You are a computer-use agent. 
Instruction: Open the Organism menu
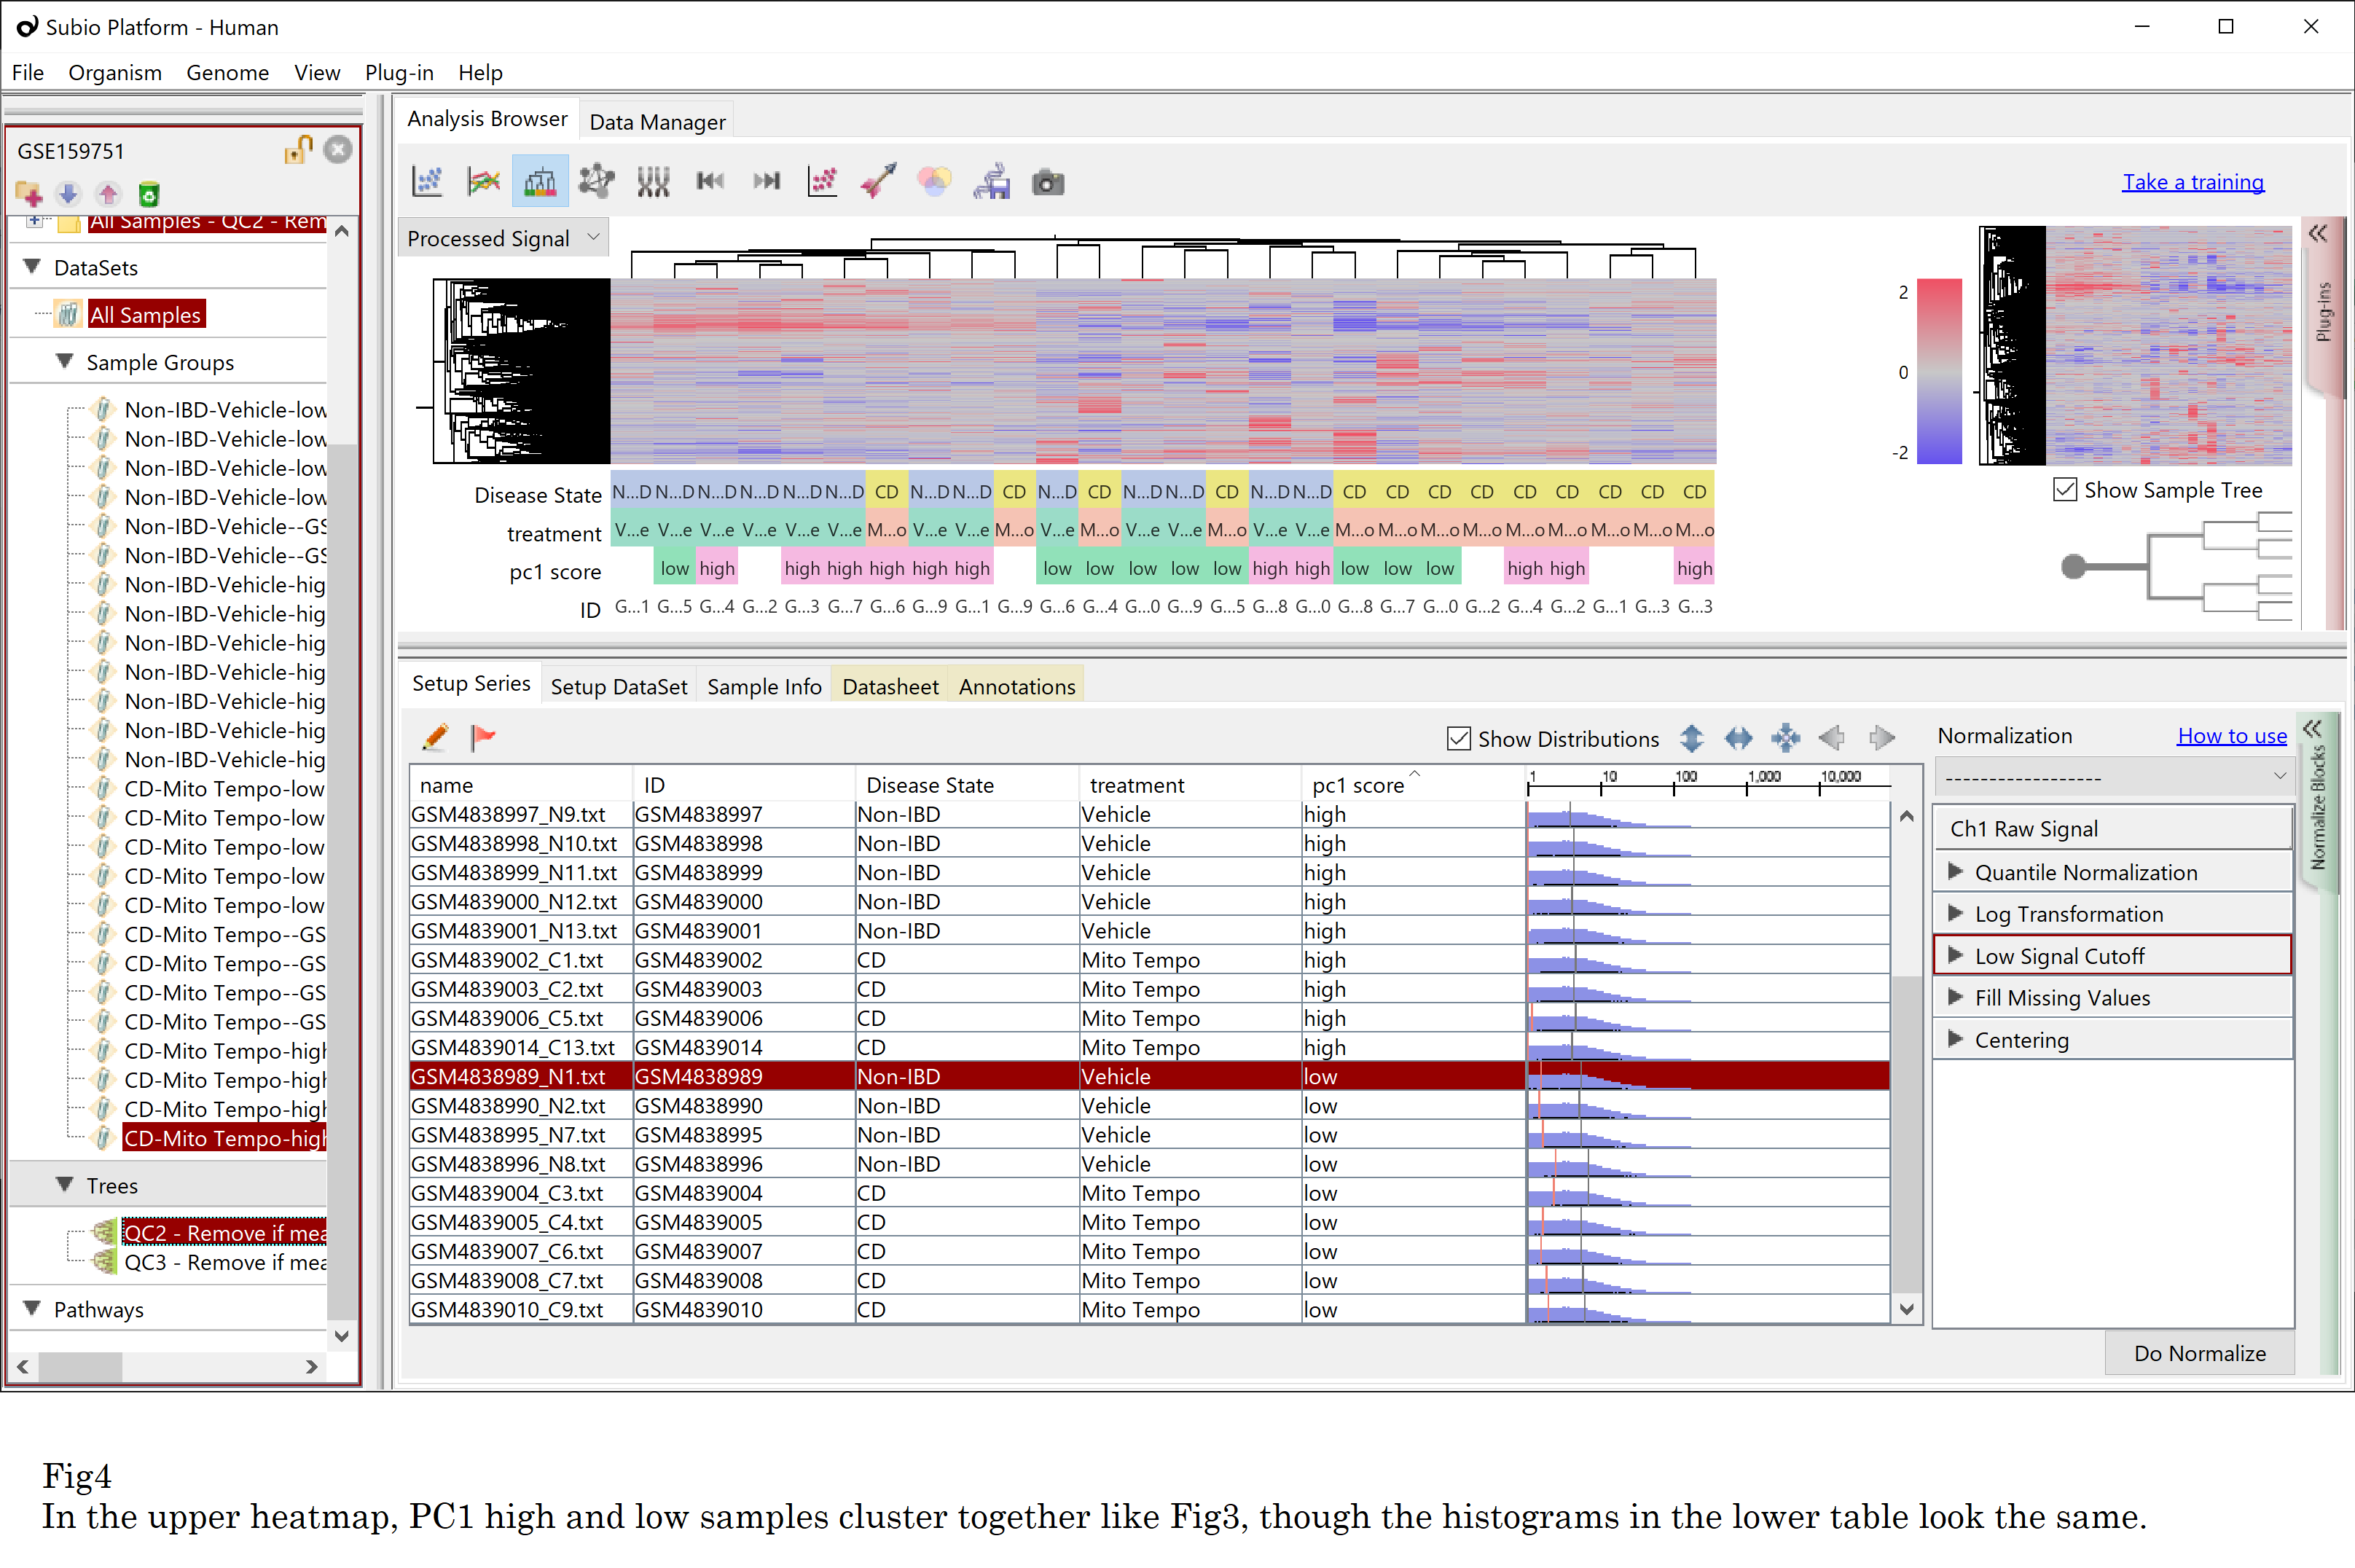click(115, 72)
